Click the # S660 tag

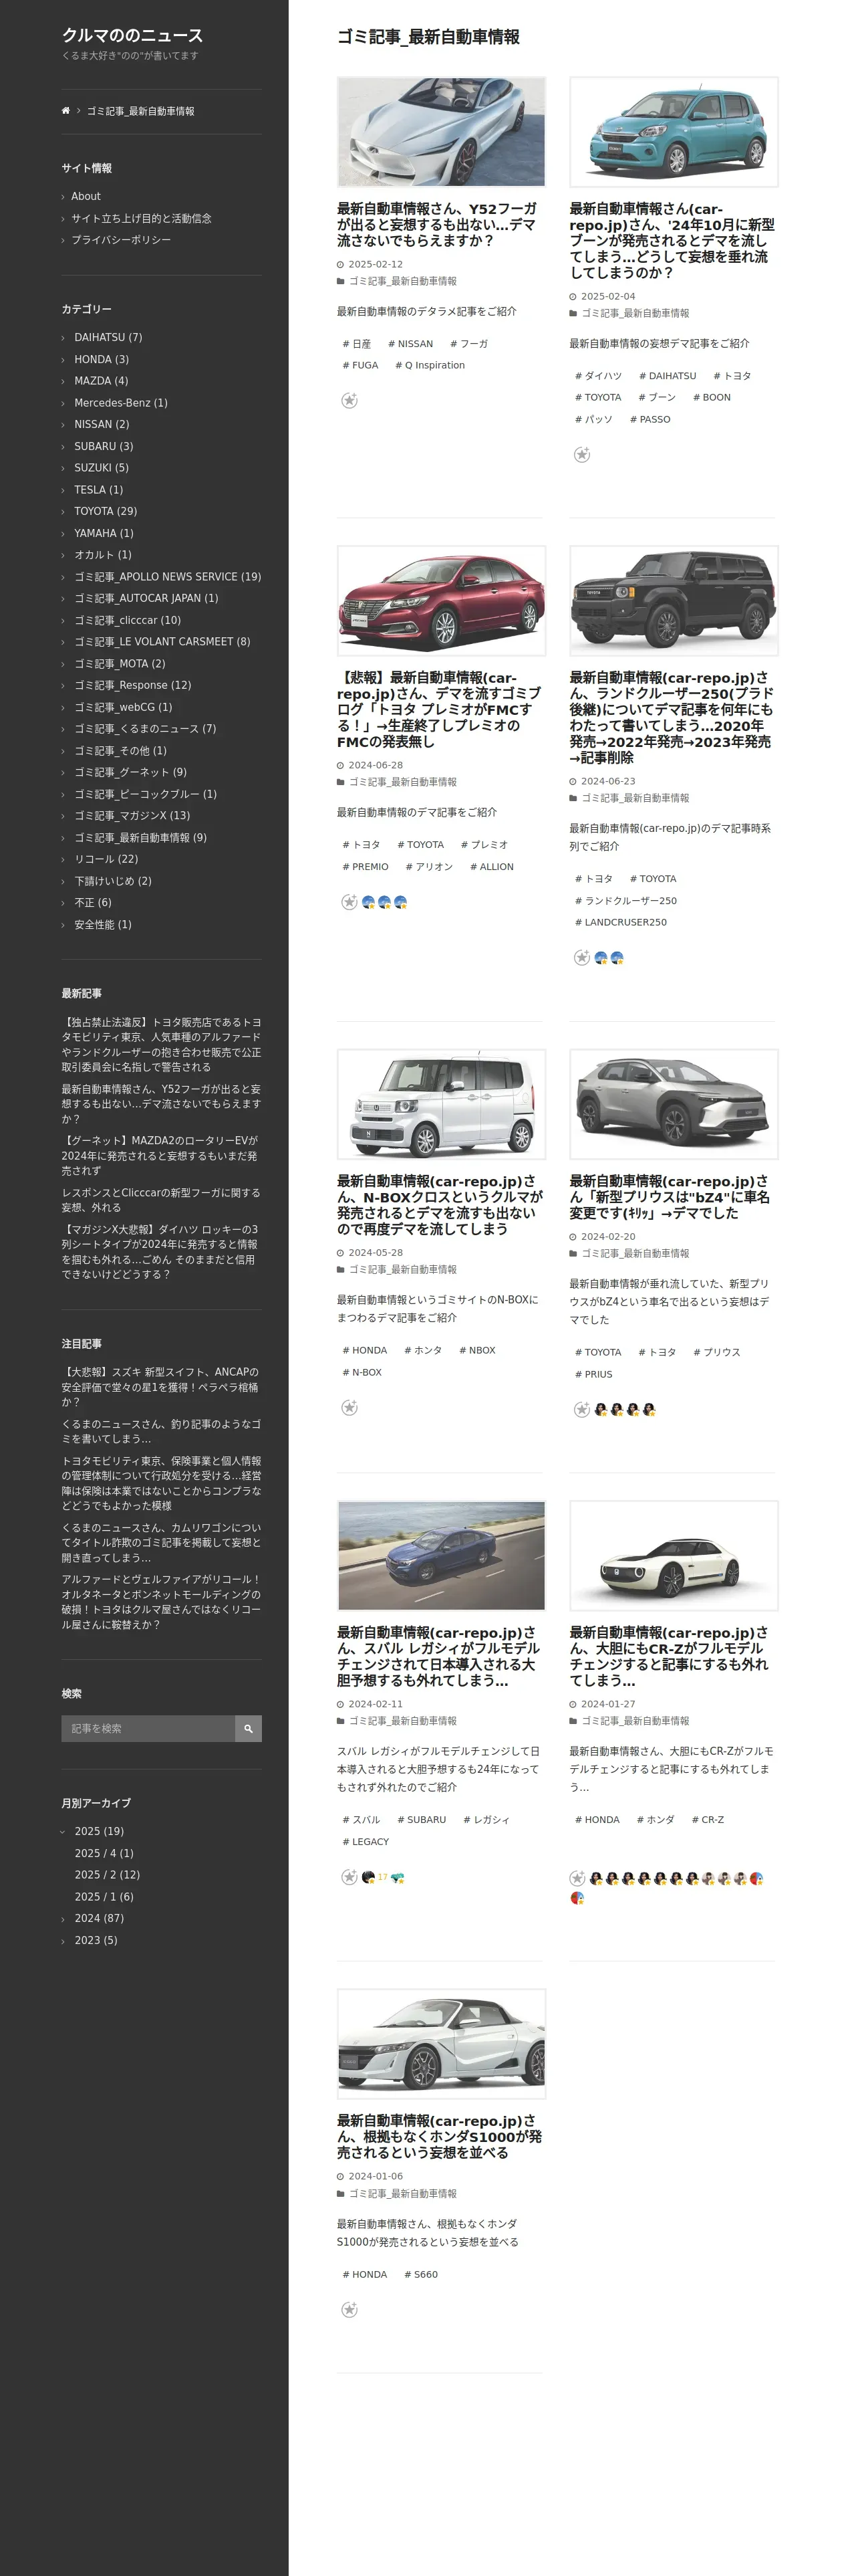[x=420, y=2275]
